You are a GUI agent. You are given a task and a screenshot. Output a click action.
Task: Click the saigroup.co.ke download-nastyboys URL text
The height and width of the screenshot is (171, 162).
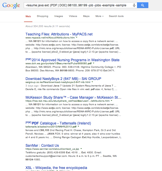coord(58,82)
